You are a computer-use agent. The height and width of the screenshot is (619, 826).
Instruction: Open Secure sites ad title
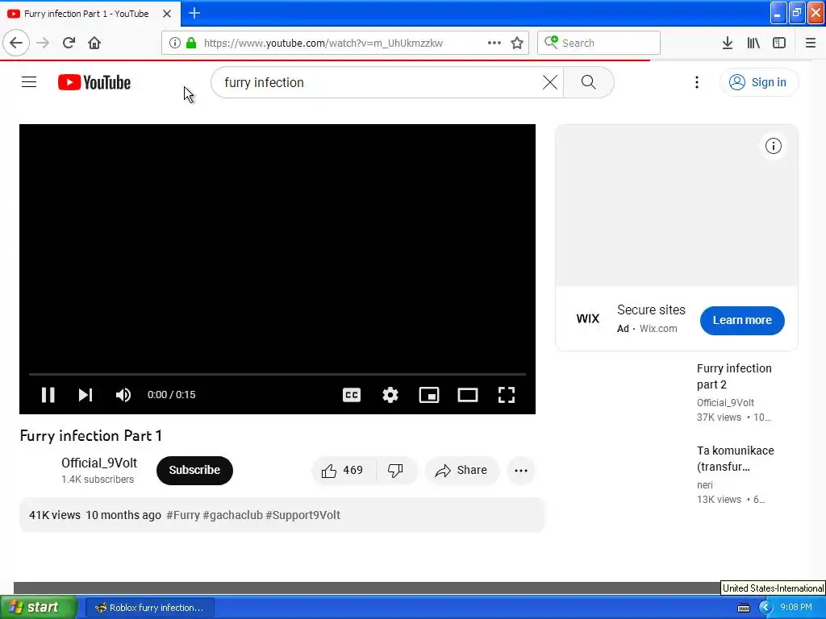[x=651, y=309]
